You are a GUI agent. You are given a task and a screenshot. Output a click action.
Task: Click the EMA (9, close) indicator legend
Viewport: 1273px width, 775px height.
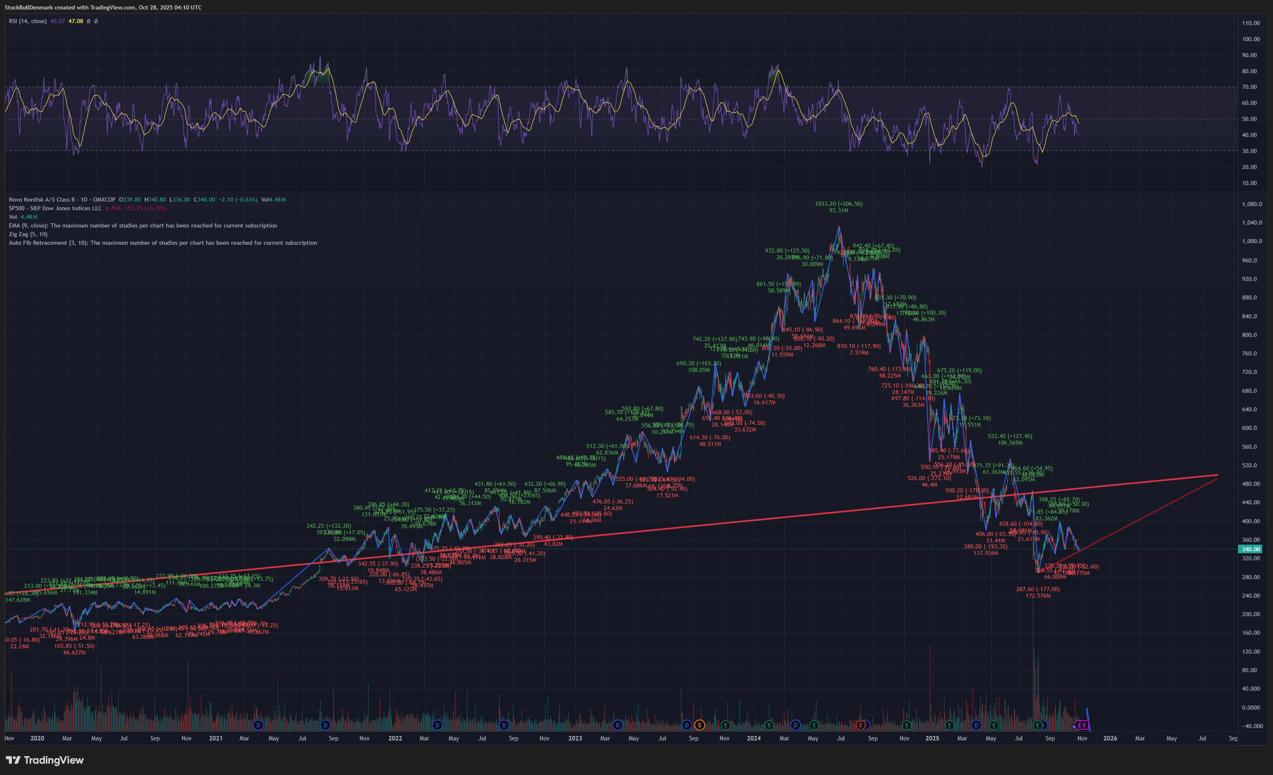tap(142, 226)
